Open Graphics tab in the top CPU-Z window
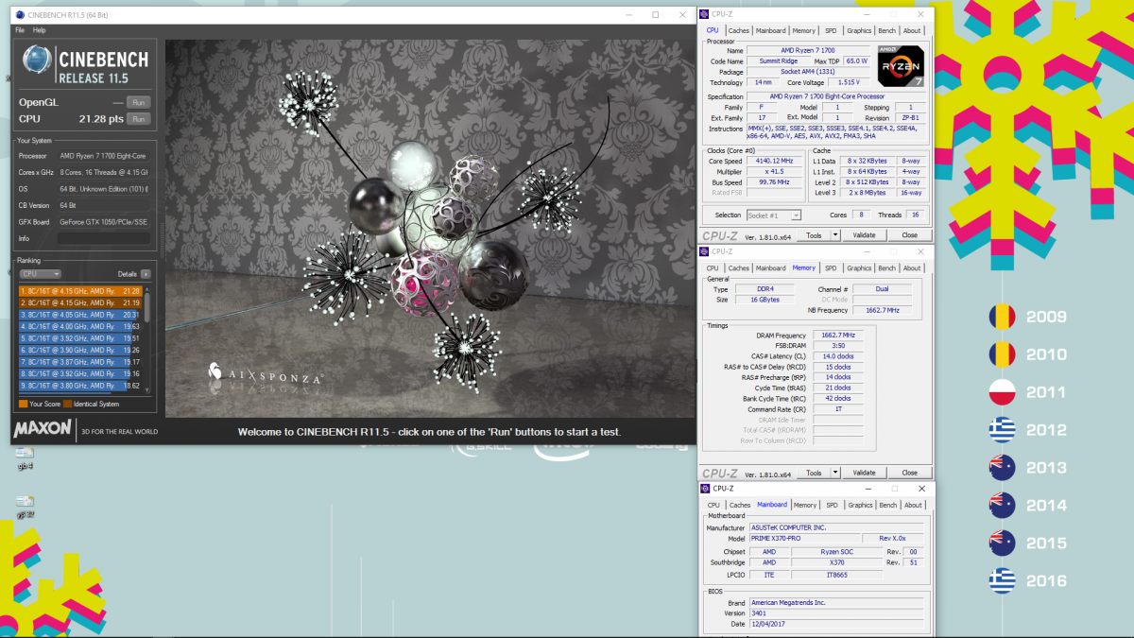This screenshot has height=638, width=1134. pos(859,31)
